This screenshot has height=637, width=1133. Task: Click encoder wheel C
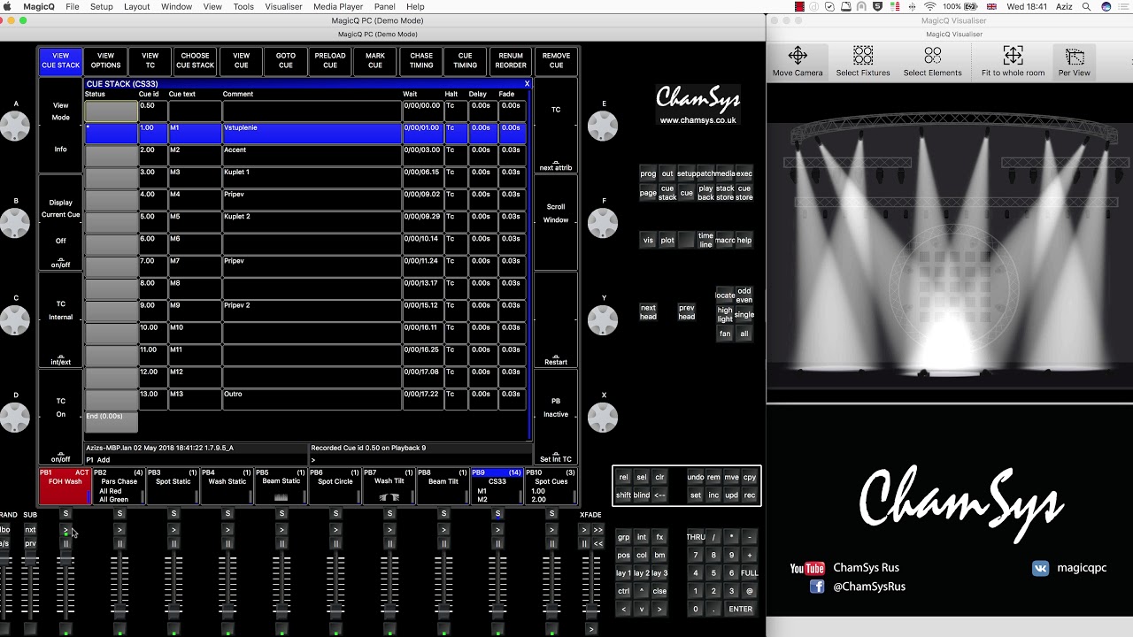tap(15, 320)
